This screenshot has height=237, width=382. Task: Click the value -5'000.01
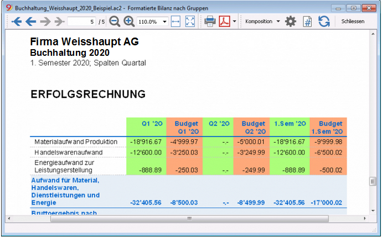click(x=251, y=142)
